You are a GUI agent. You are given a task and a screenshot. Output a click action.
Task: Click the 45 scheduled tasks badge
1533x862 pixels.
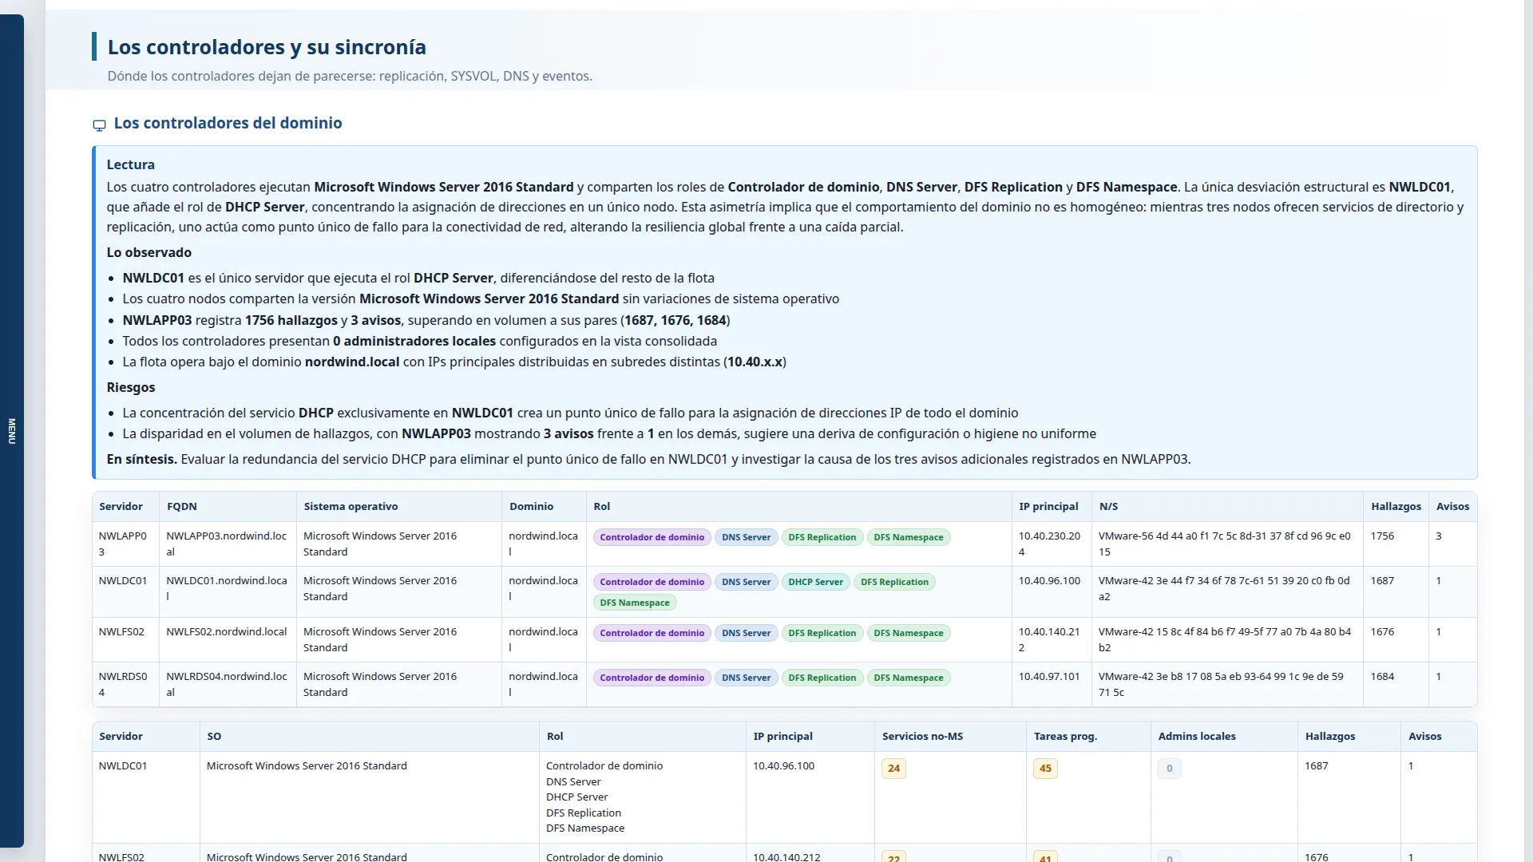1045,769
